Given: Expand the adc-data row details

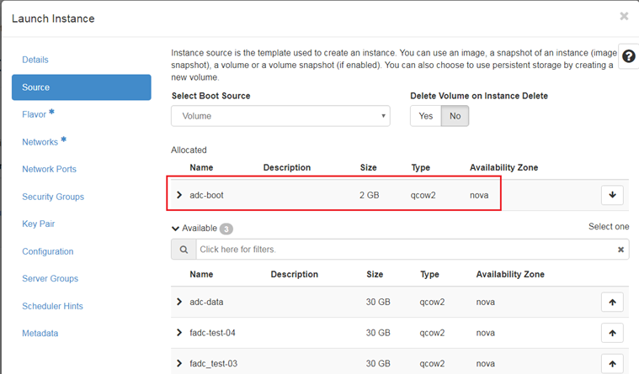Looking at the screenshot, I should 179,301.
